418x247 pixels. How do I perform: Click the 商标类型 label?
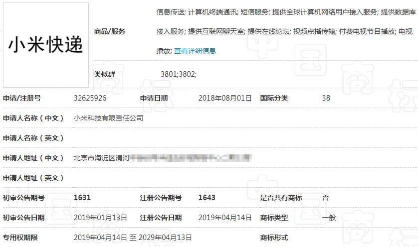274,218
